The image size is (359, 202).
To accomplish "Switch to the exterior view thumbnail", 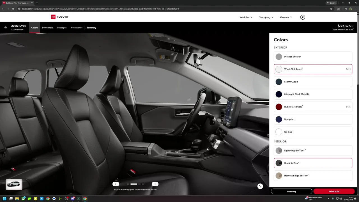I will pyautogui.click(x=14, y=184).
